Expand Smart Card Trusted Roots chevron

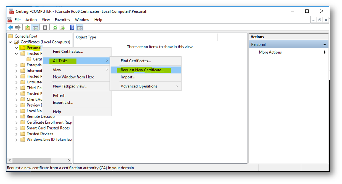[16, 128]
